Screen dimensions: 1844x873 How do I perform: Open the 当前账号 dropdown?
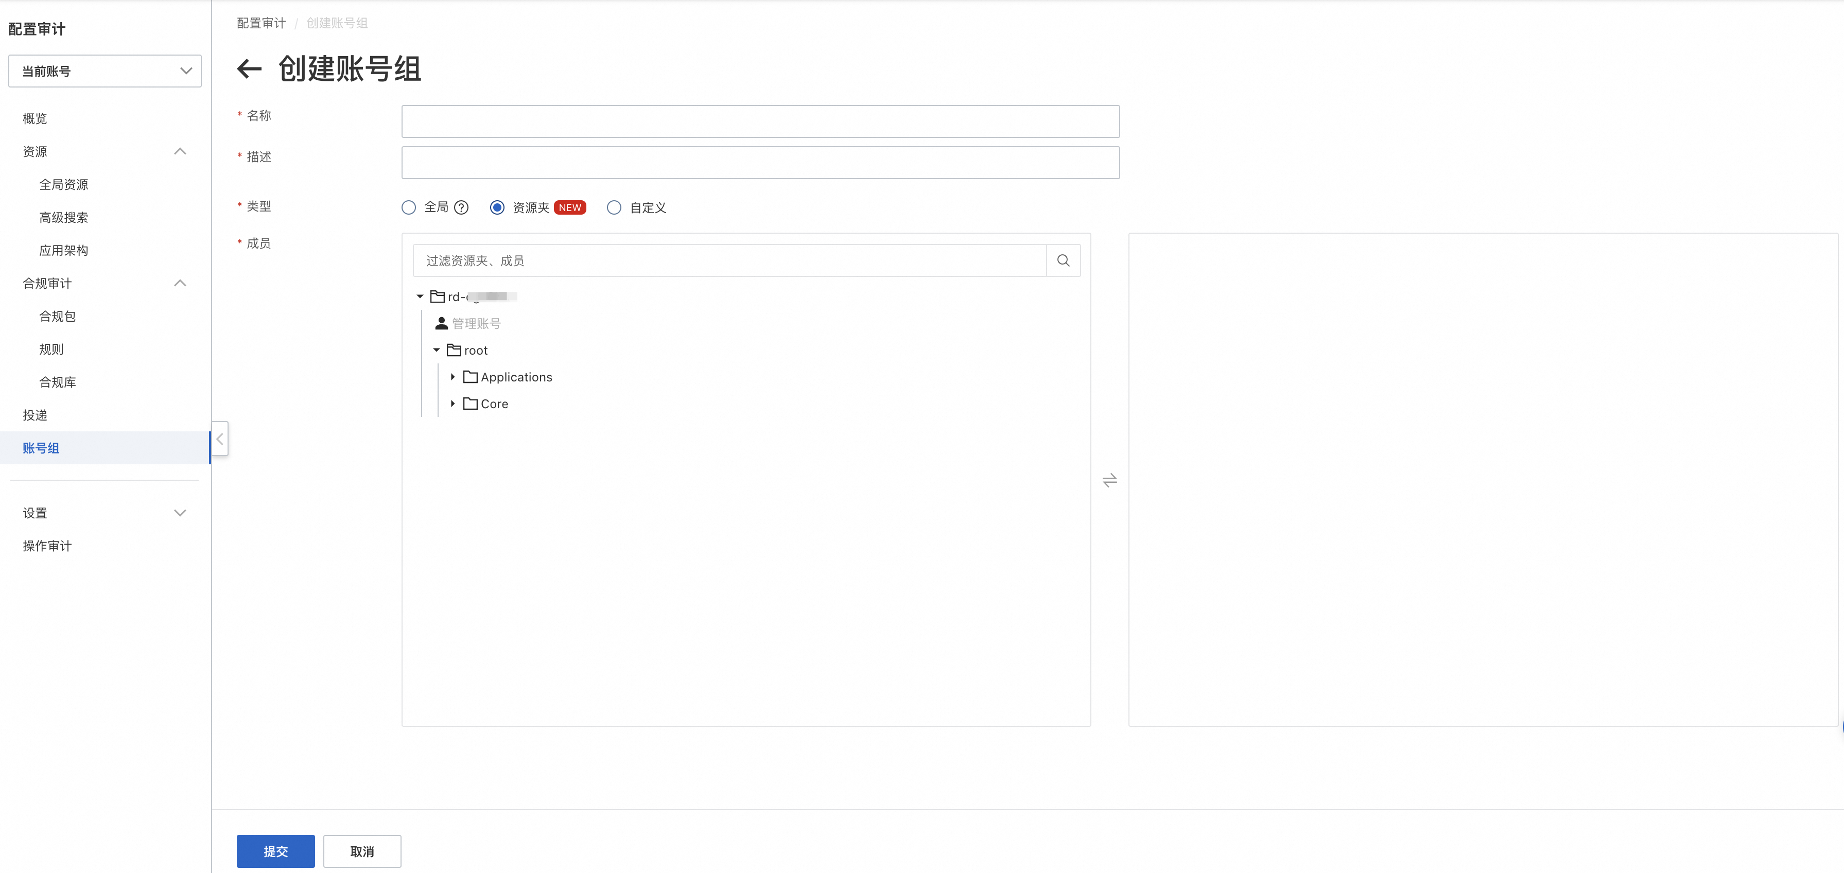tap(105, 71)
